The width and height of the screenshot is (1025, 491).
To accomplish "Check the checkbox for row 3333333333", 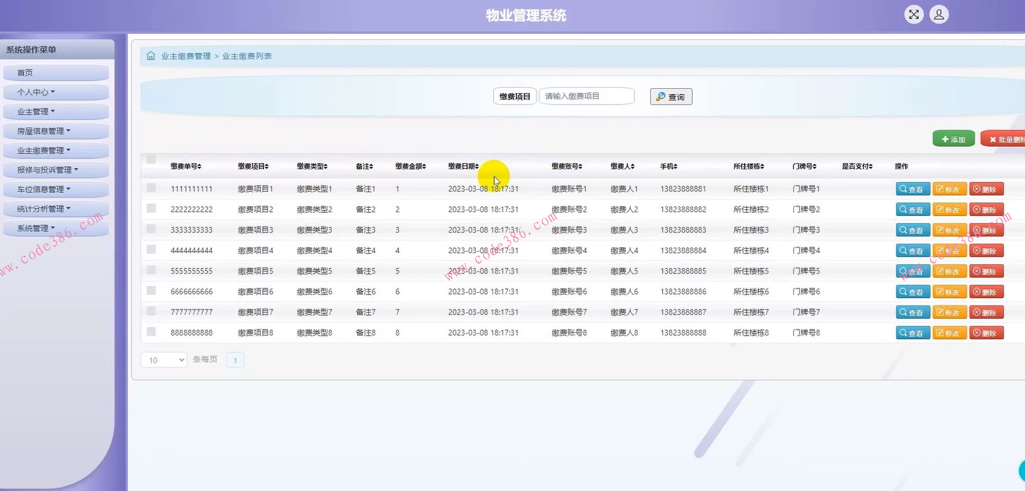I will pos(151,229).
